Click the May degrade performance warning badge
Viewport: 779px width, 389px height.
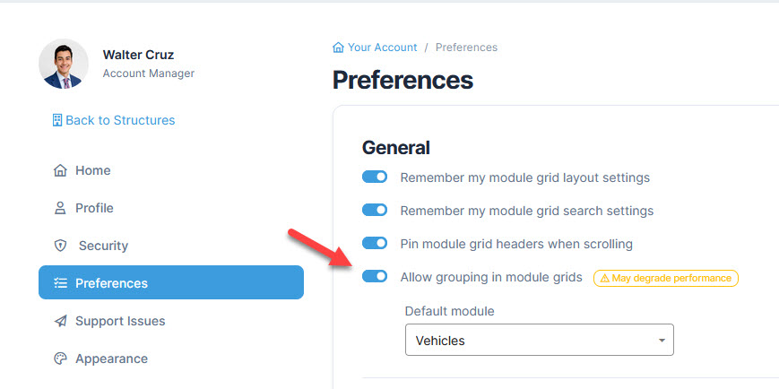(666, 278)
